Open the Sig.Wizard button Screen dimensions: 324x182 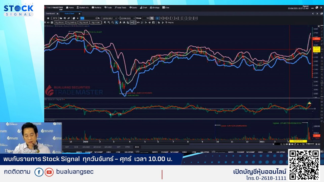pyautogui.click(x=60, y=22)
